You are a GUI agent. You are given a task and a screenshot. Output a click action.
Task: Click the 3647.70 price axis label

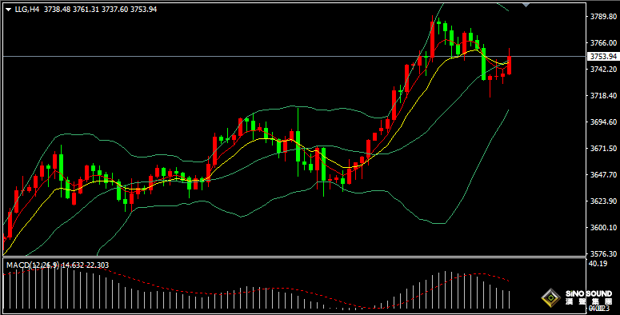pyautogui.click(x=603, y=175)
